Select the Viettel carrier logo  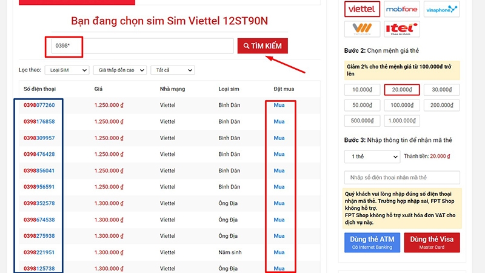click(362, 9)
